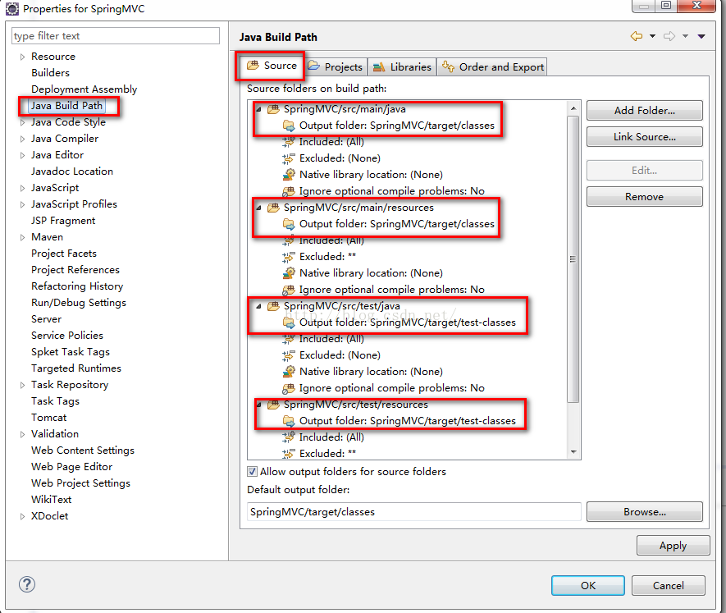Click Browse... for default output folder
This screenshot has width=726, height=613.
coord(645,511)
